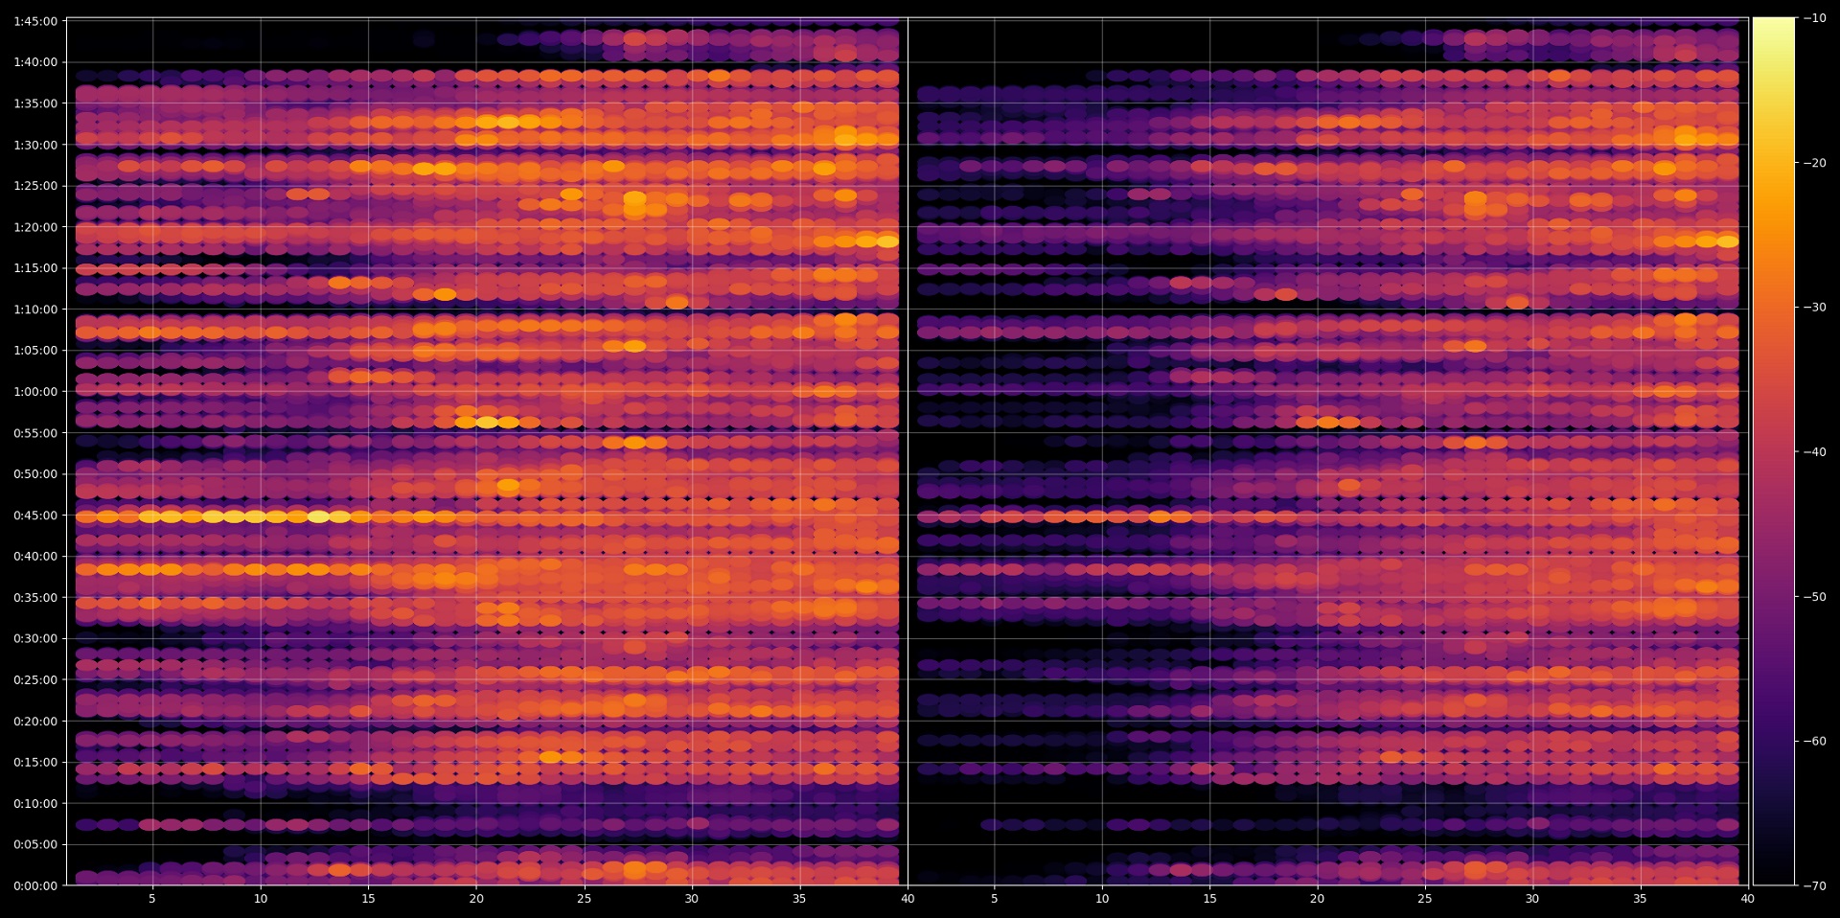
Task: Click the 0:45:00 y-axis time label
Action: pyautogui.click(x=35, y=516)
